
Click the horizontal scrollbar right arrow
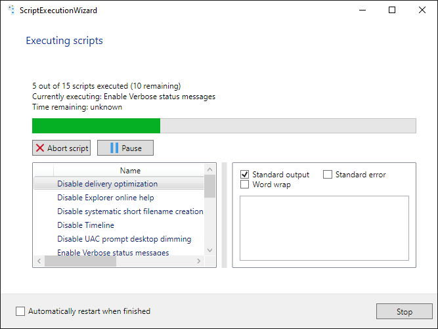pyautogui.click(x=199, y=261)
